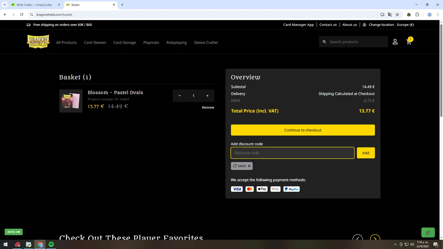Close the Verify Codes SimplyCodes tab
The height and width of the screenshot is (249, 443).
[x=59, y=5]
